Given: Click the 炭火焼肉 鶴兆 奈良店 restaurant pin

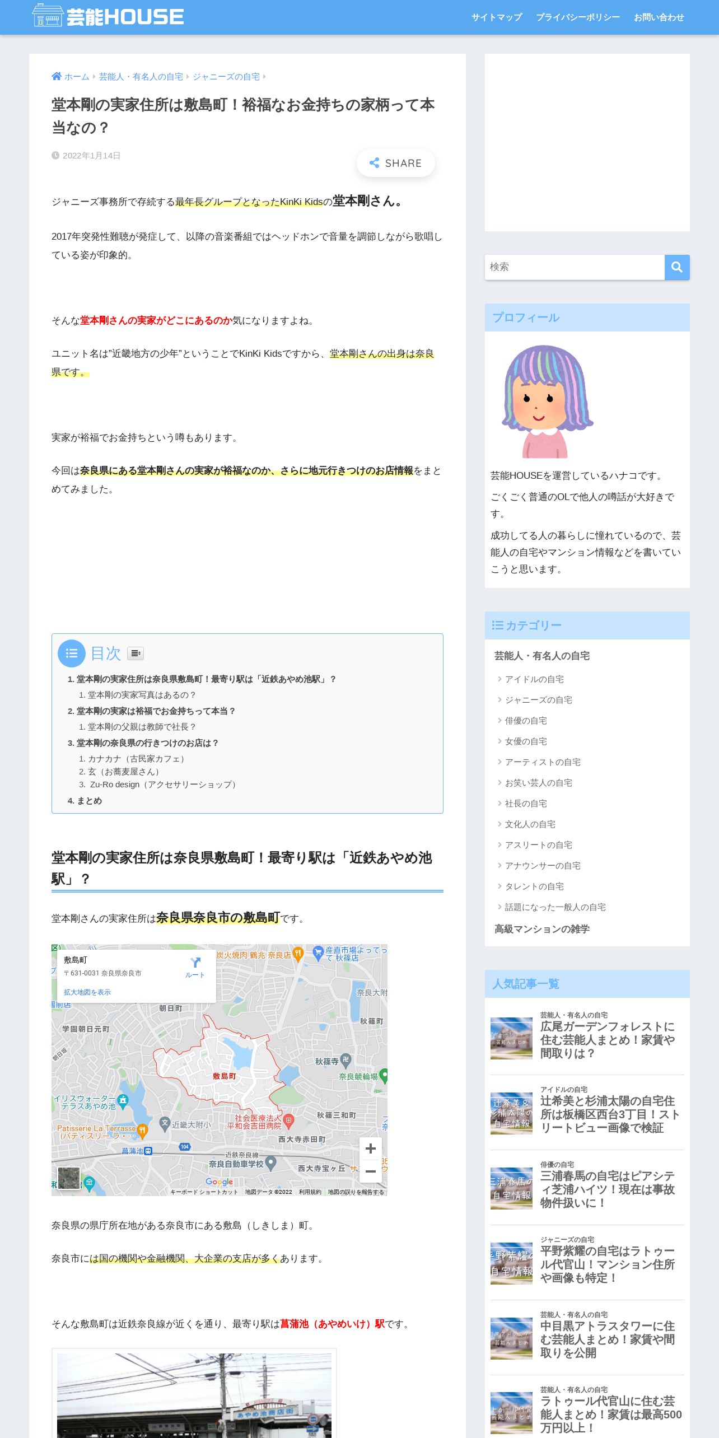Looking at the screenshot, I should tap(298, 954).
